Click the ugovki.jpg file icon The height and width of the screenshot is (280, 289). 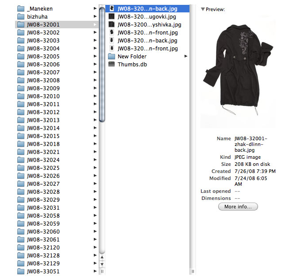(x=112, y=17)
